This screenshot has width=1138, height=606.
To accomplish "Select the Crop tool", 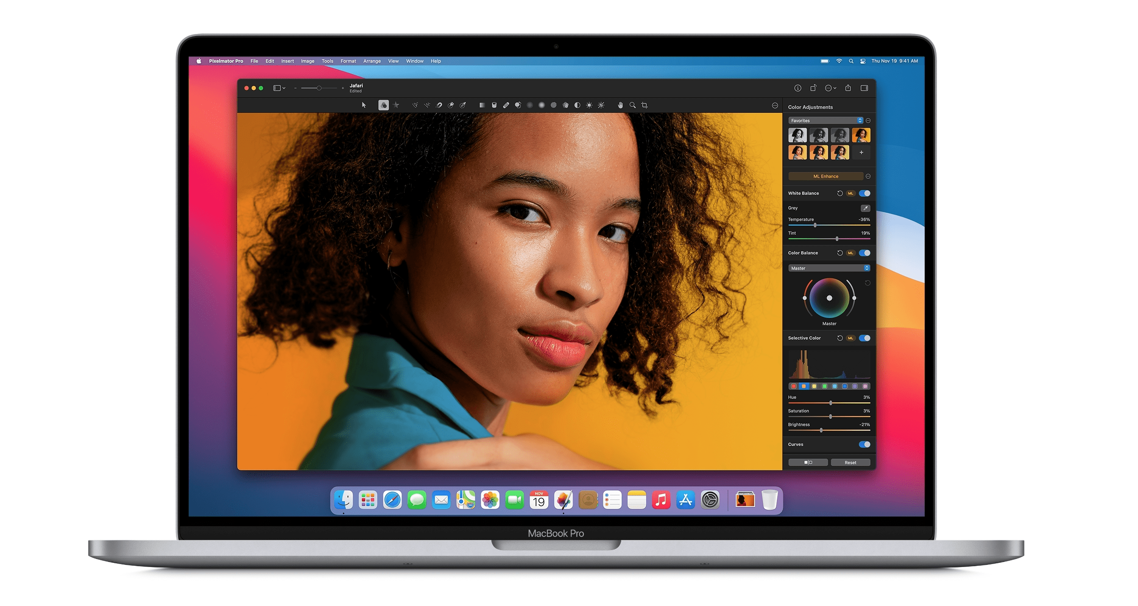I will coord(644,105).
